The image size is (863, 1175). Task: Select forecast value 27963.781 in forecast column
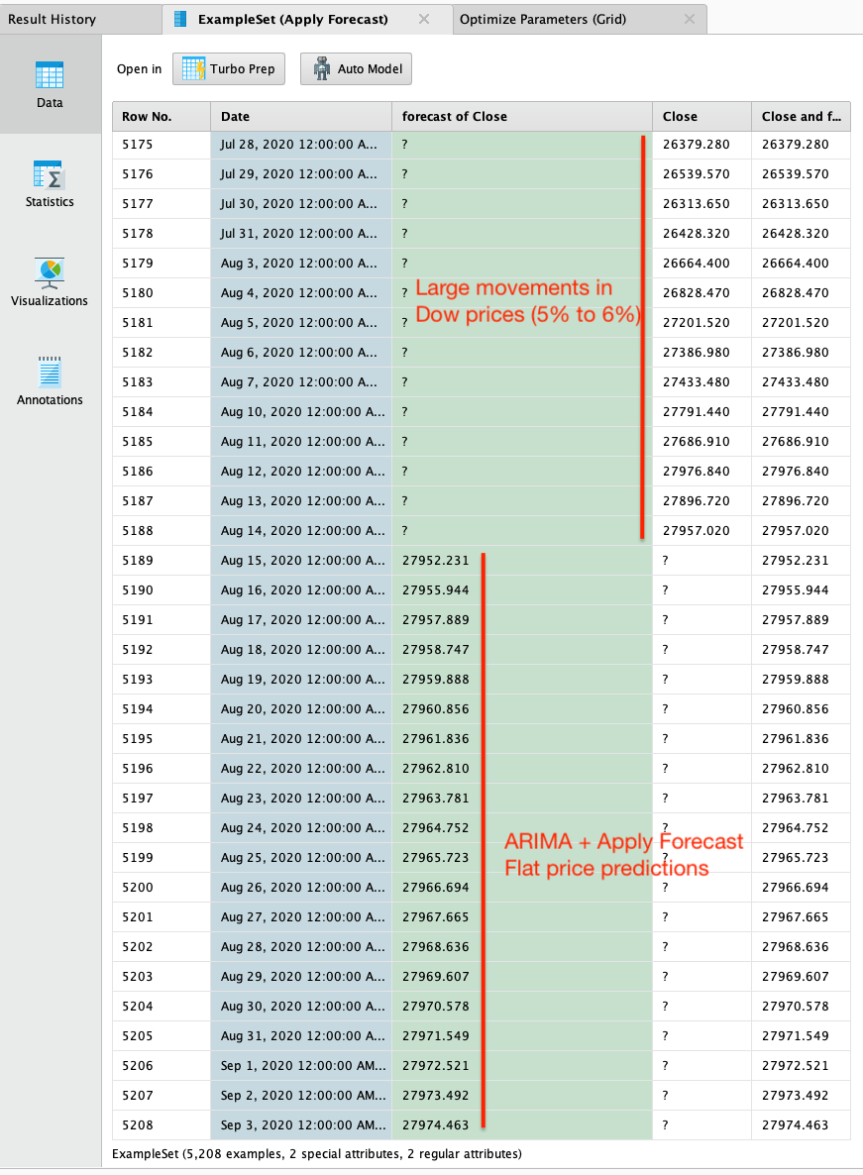[x=522, y=799]
